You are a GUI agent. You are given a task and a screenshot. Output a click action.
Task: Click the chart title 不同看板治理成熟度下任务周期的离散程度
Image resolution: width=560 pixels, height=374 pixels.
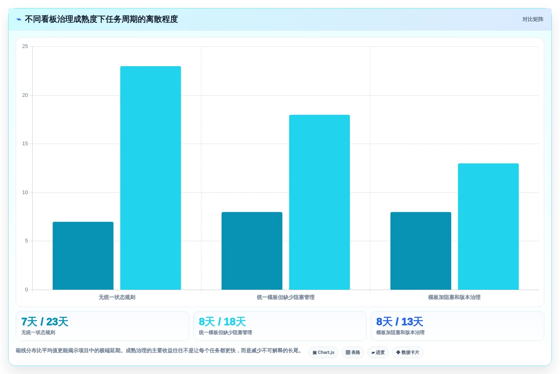101,19
